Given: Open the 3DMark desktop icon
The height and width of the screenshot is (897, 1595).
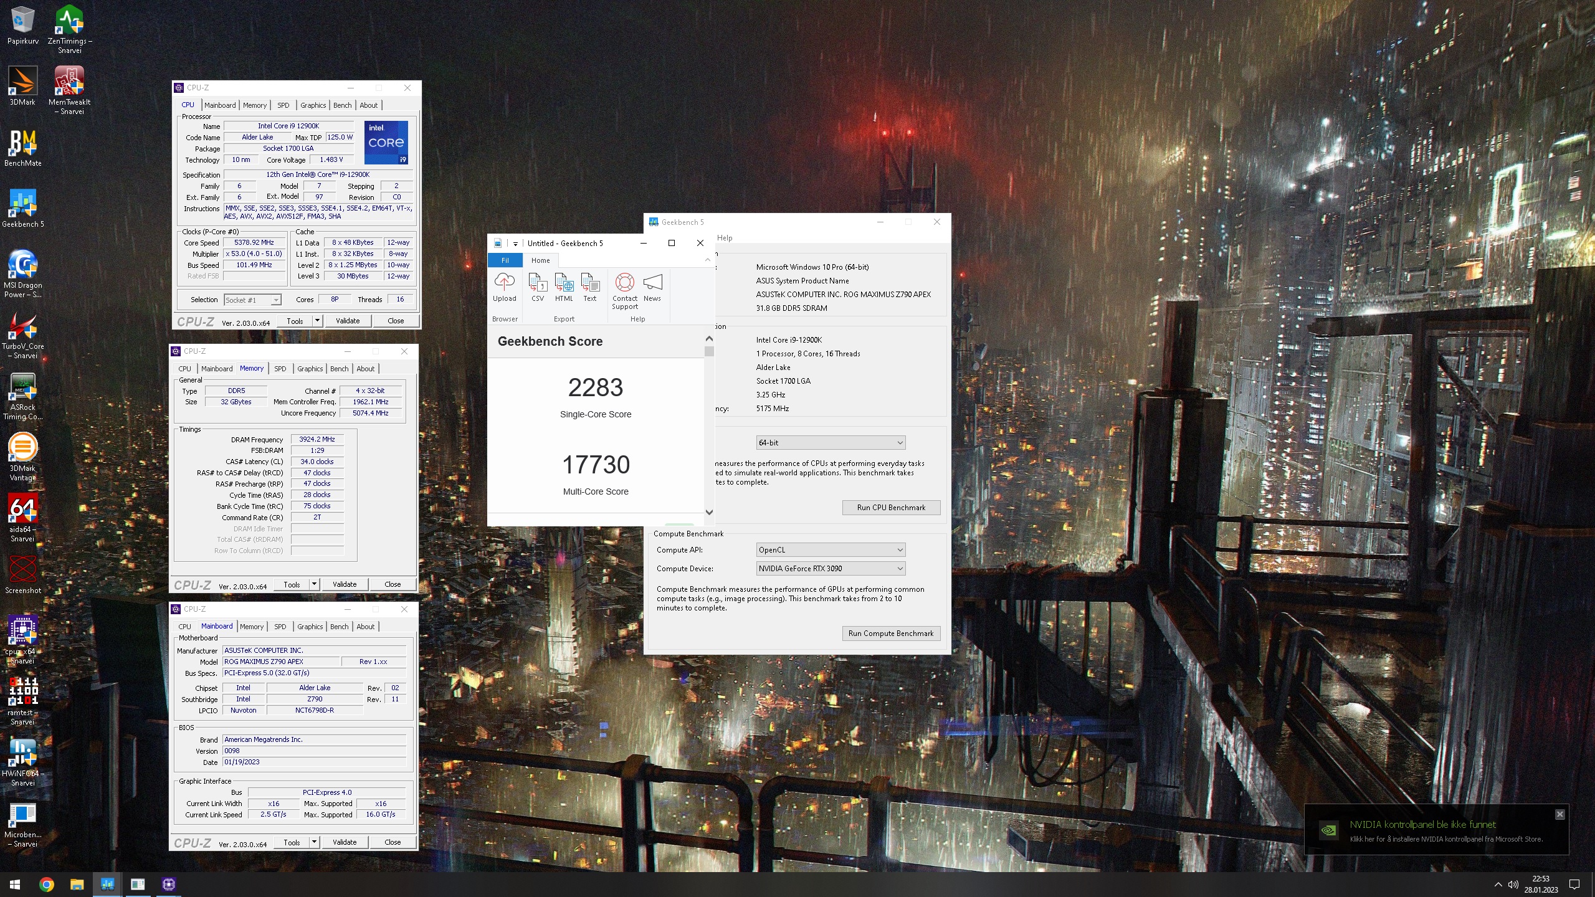Looking at the screenshot, I should (x=23, y=86).
